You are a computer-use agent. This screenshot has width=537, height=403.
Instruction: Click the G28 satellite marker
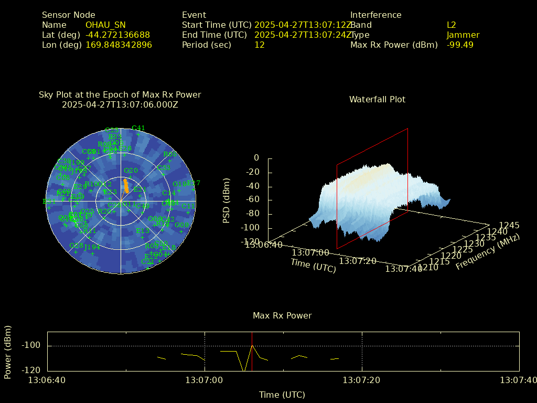[76, 252]
